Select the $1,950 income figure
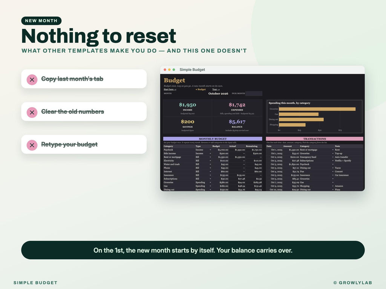This screenshot has height=289, width=386. tap(188, 105)
